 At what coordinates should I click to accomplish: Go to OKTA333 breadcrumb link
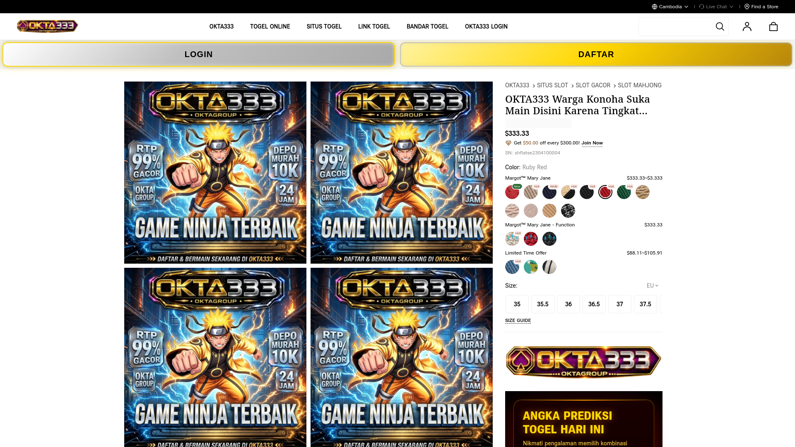(517, 85)
